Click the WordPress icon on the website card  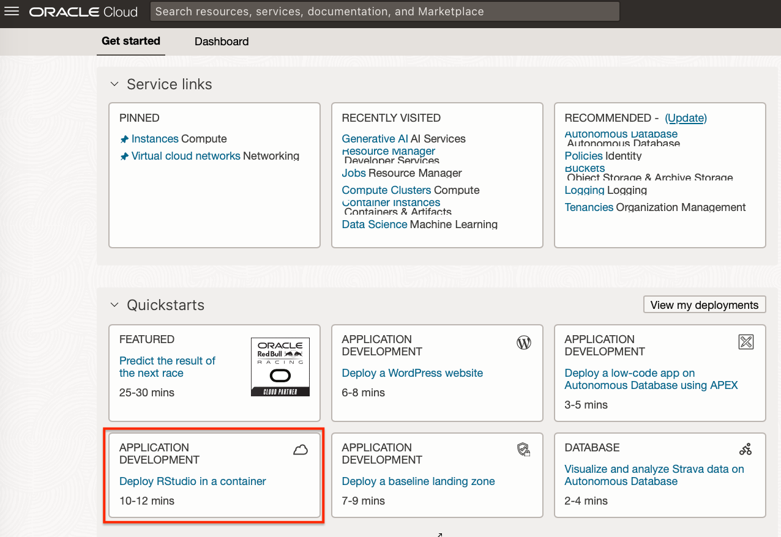[524, 343]
